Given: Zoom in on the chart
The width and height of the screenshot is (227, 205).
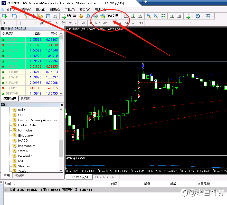Looking at the screenshot, I should tap(148, 16).
